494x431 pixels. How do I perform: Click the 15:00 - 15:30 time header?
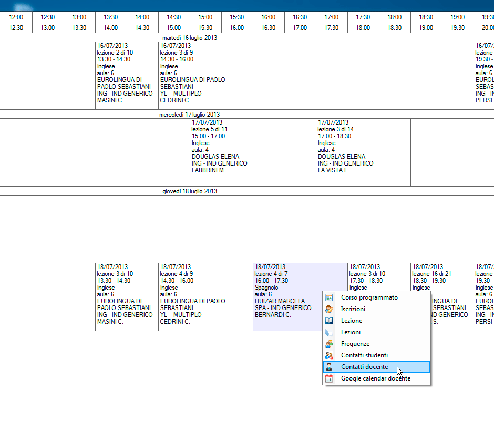click(205, 23)
